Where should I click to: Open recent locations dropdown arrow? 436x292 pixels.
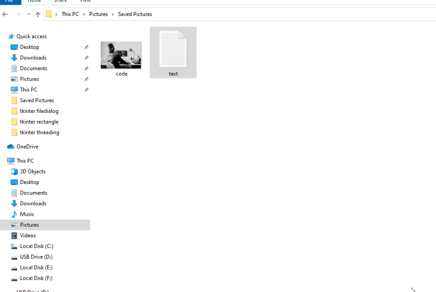point(28,14)
